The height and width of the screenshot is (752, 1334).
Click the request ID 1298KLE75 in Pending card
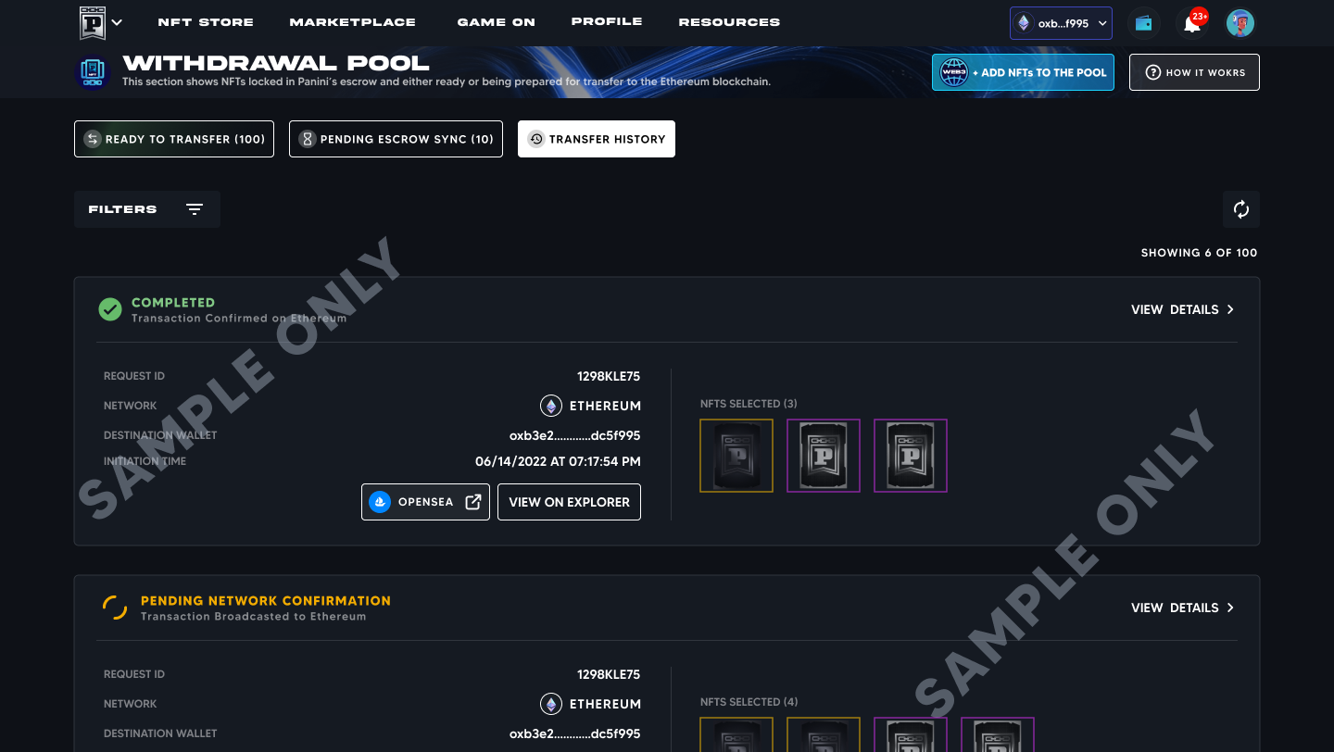609,674
